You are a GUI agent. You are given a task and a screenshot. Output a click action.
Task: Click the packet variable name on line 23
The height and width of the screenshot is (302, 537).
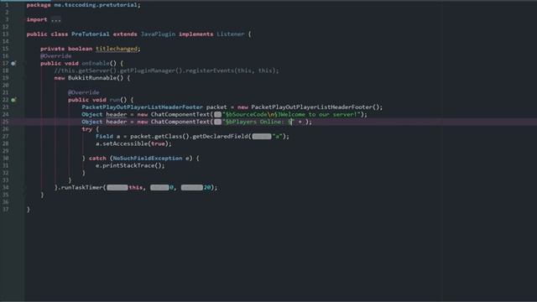point(216,107)
